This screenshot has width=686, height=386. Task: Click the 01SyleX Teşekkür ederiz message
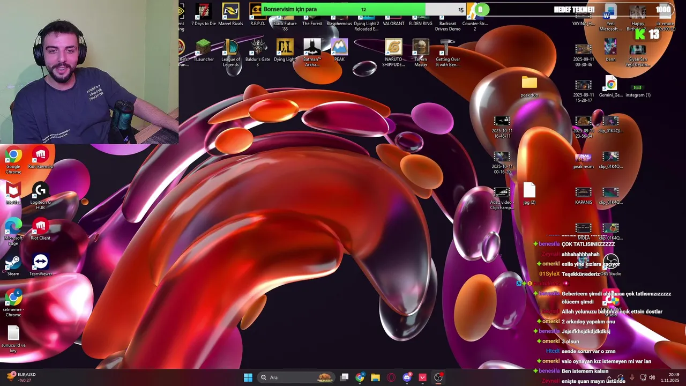tap(569, 274)
